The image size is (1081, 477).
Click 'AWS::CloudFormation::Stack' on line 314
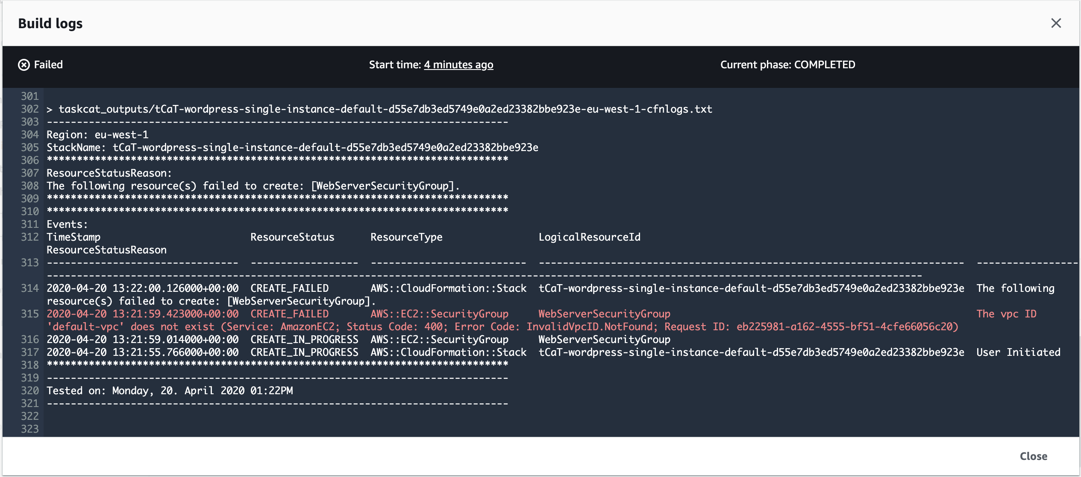pos(448,288)
